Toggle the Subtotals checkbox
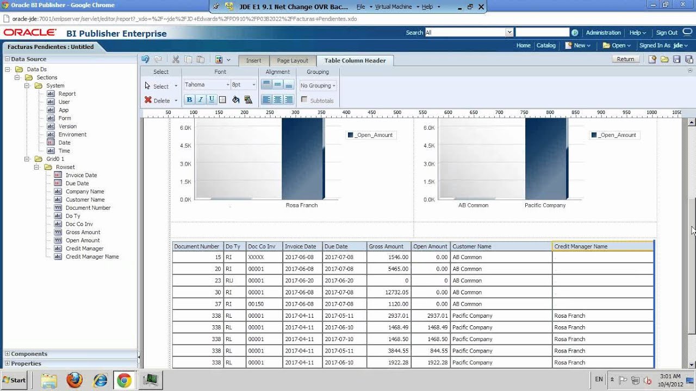Viewport: 696px width, 391px height. [x=304, y=100]
